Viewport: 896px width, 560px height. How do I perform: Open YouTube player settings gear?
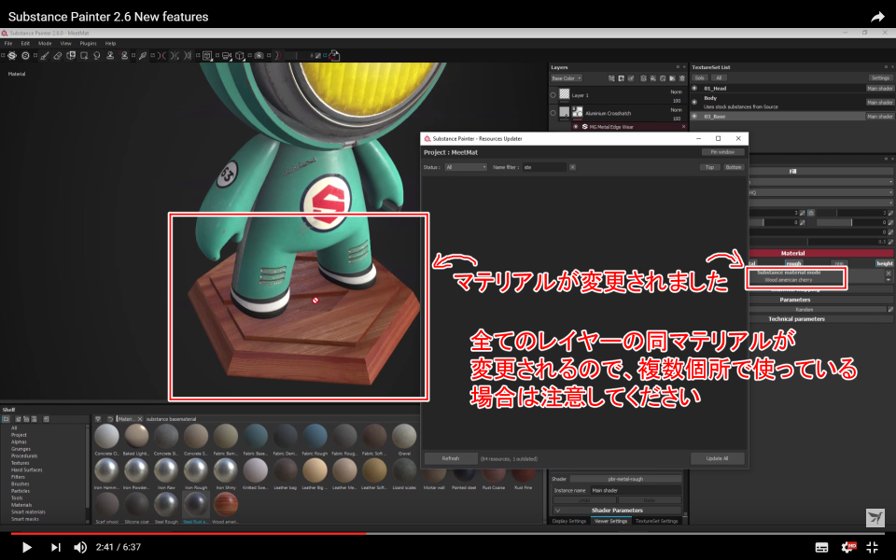pyautogui.click(x=847, y=547)
